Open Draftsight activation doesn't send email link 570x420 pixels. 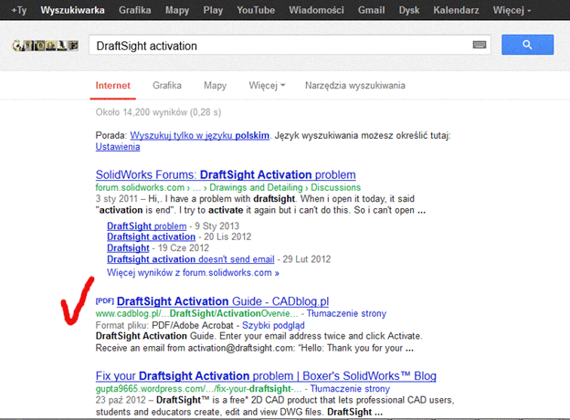(191, 259)
